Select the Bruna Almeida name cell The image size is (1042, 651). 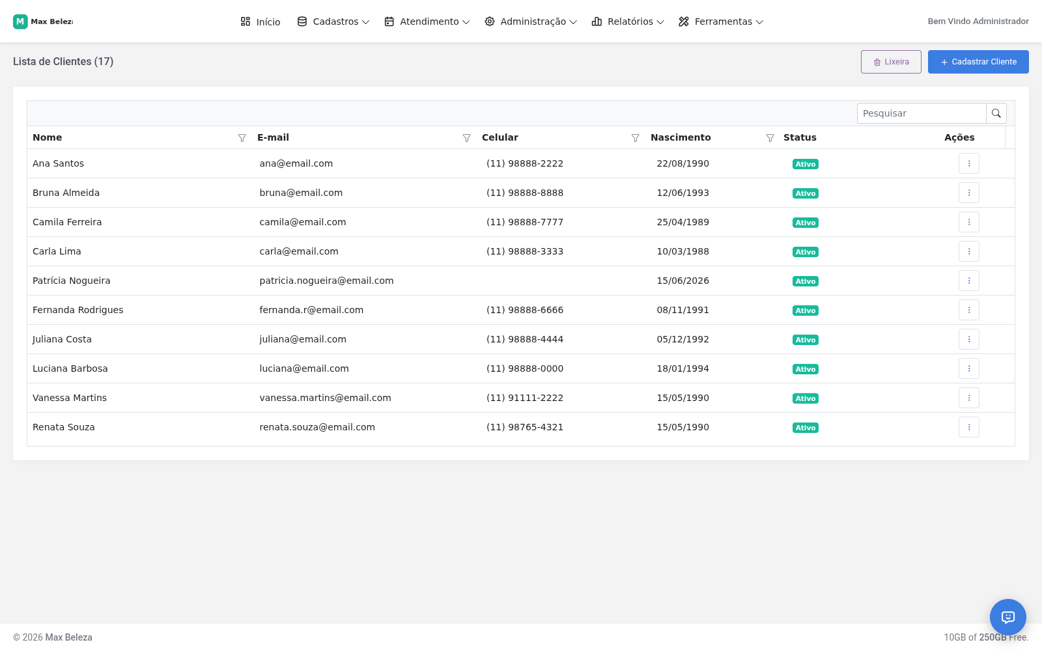pos(66,193)
